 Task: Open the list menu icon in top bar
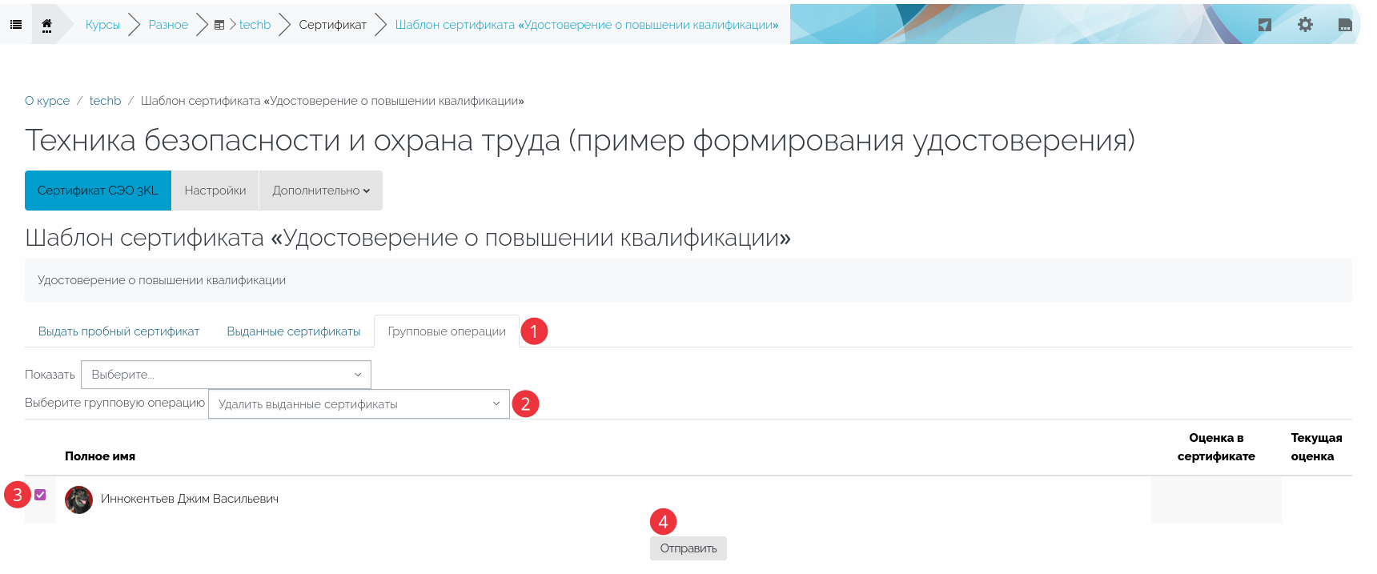pyautogui.click(x=16, y=25)
